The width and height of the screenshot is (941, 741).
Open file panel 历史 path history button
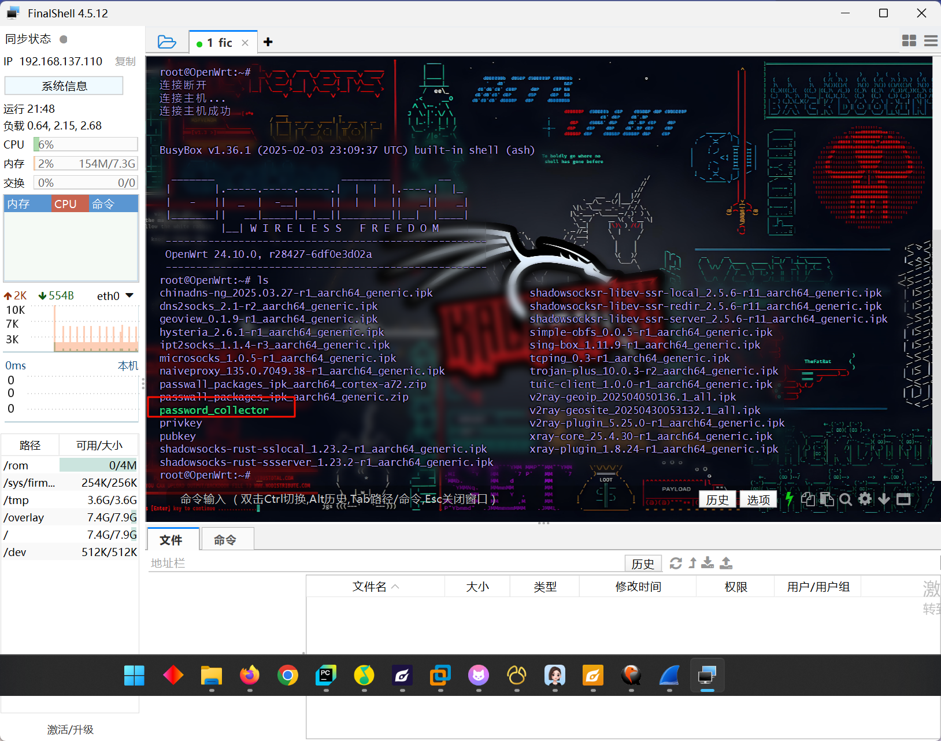pyautogui.click(x=643, y=564)
